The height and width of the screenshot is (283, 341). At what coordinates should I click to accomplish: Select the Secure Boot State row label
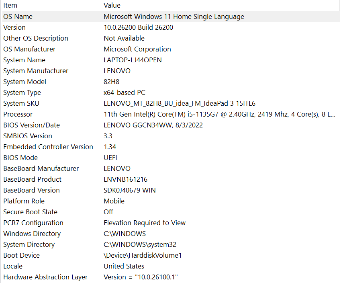[30, 212]
